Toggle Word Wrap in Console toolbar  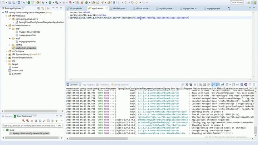209,85
